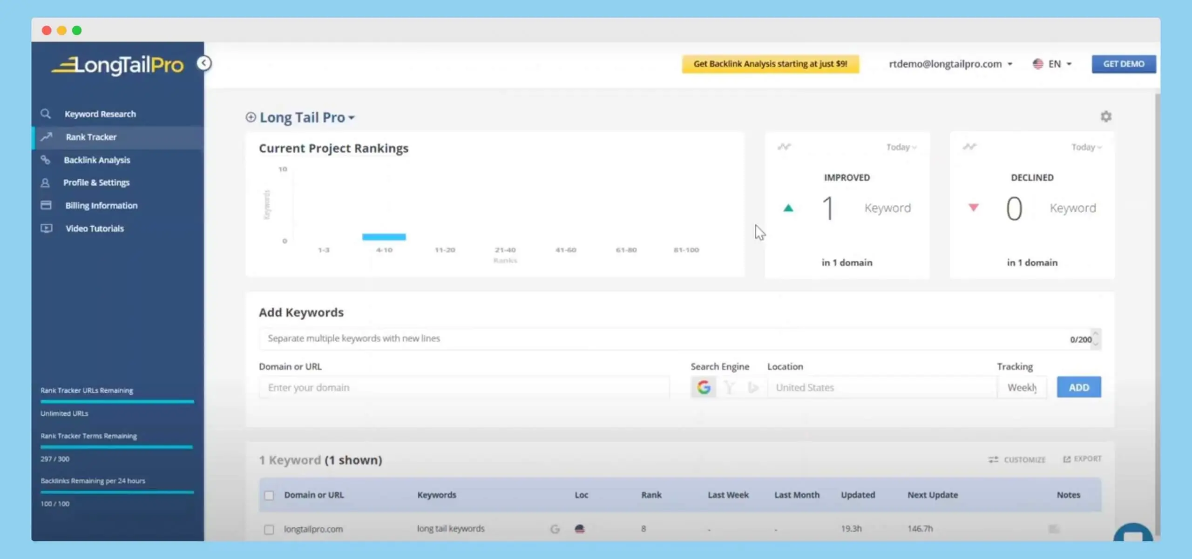Viewport: 1192px width, 559px height.
Task: Choose Google as the search engine
Action: (704, 387)
